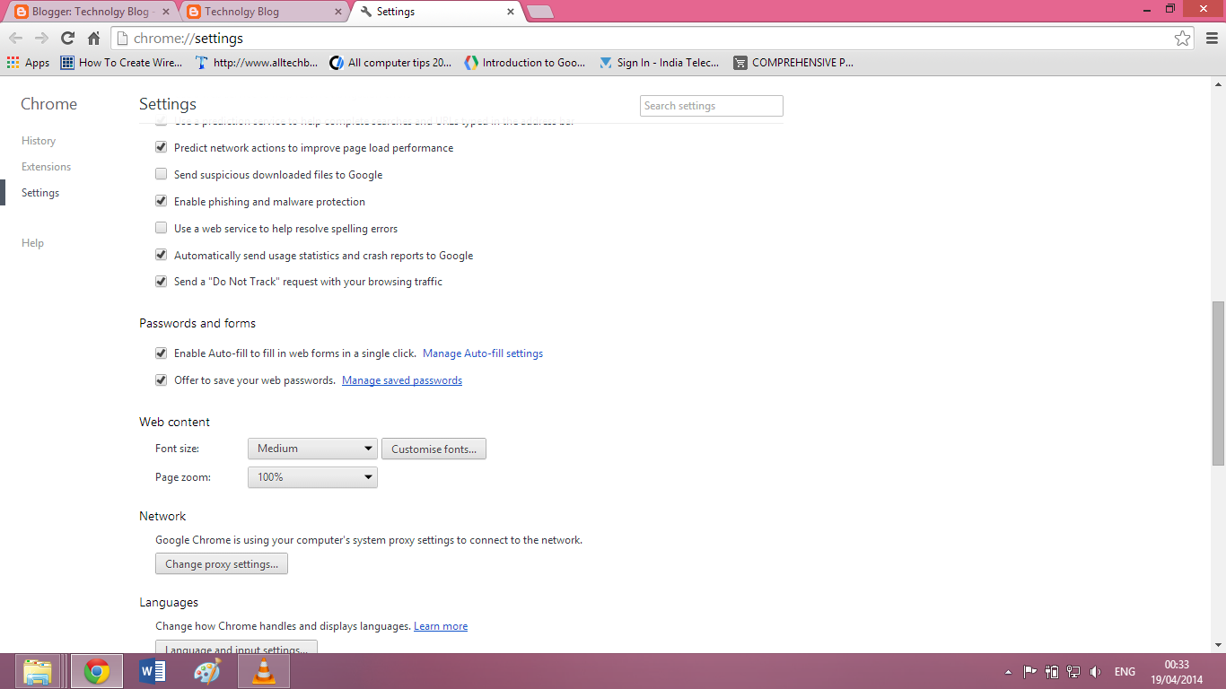
Task: Click the battery power tray icon
Action: 1052,671
